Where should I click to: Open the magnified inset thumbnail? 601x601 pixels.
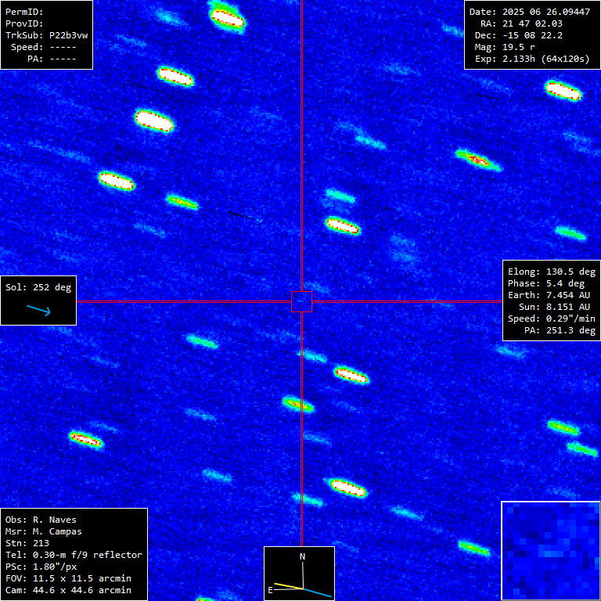click(x=551, y=551)
